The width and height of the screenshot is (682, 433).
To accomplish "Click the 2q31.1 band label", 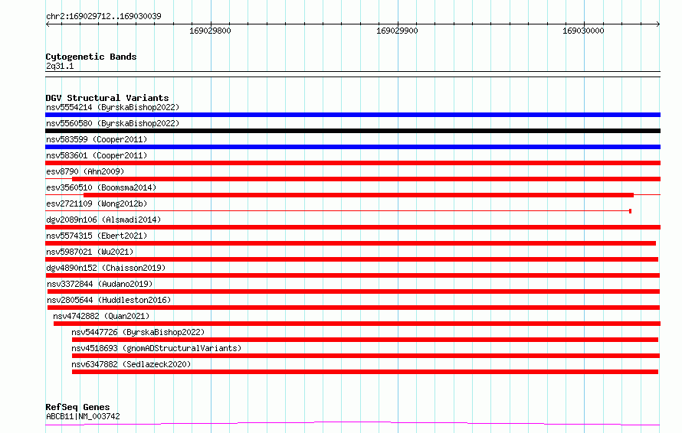I will (x=60, y=66).
